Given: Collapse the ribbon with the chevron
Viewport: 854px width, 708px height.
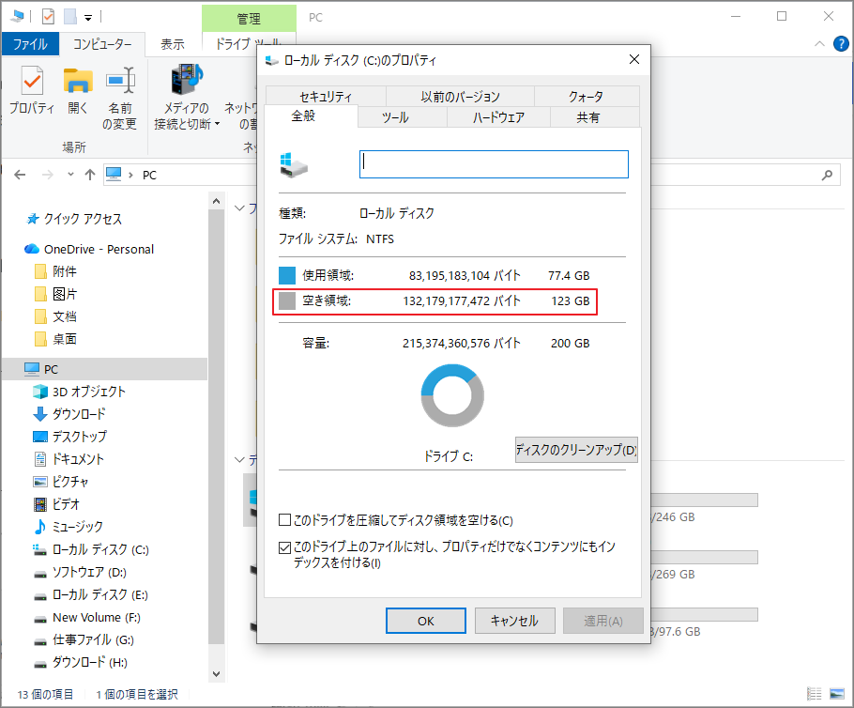Looking at the screenshot, I should coord(819,43).
